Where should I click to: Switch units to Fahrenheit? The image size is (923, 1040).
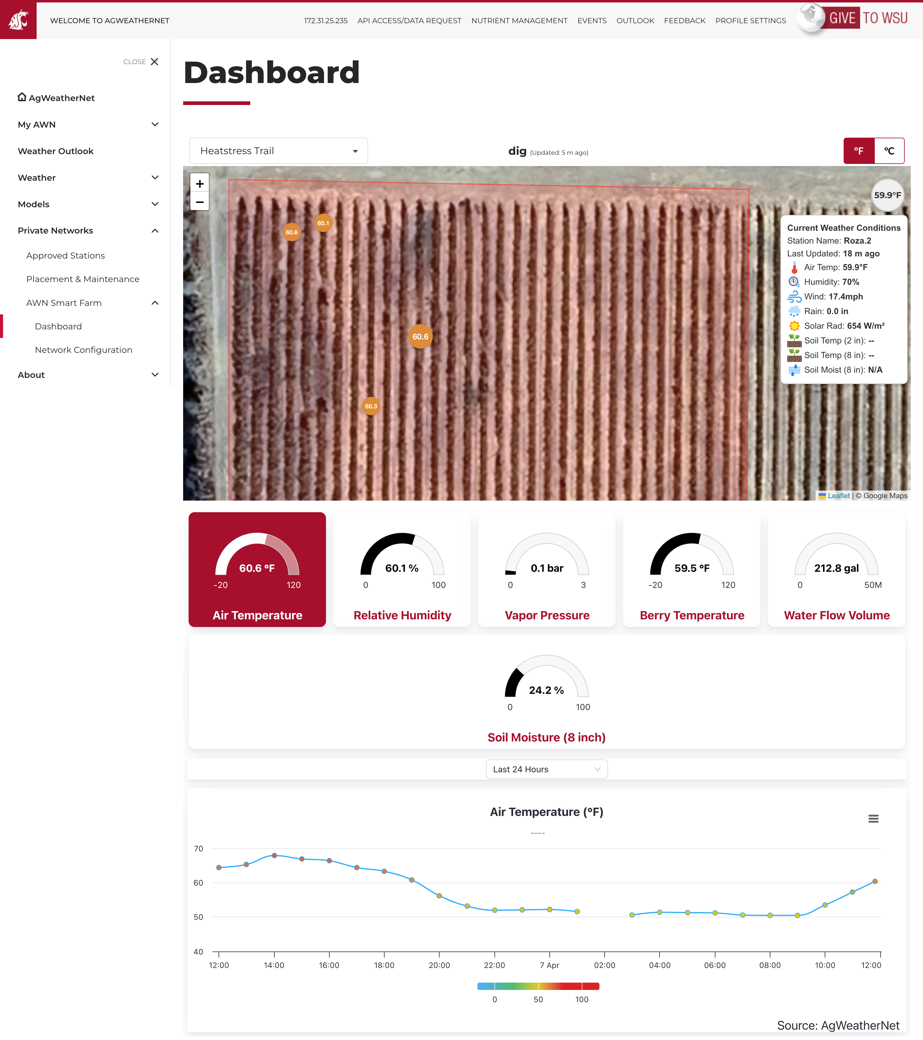click(859, 150)
